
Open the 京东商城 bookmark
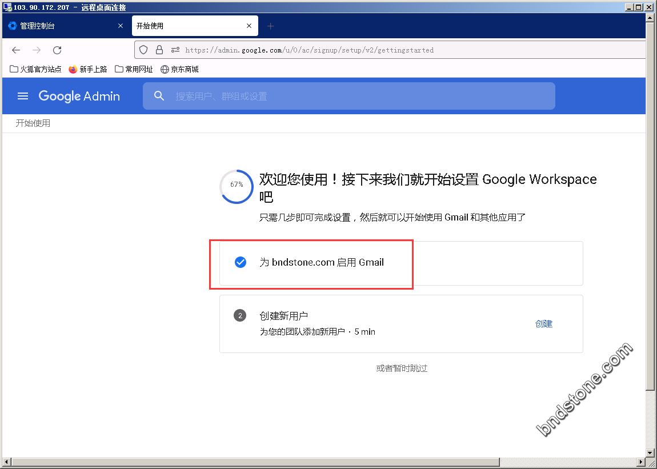[x=179, y=69]
